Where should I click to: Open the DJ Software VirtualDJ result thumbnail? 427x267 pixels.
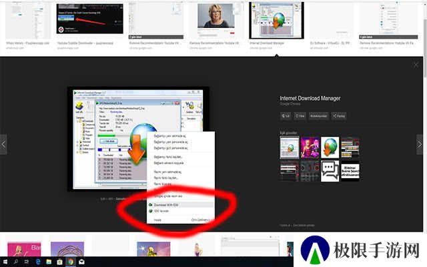[x=331, y=21]
